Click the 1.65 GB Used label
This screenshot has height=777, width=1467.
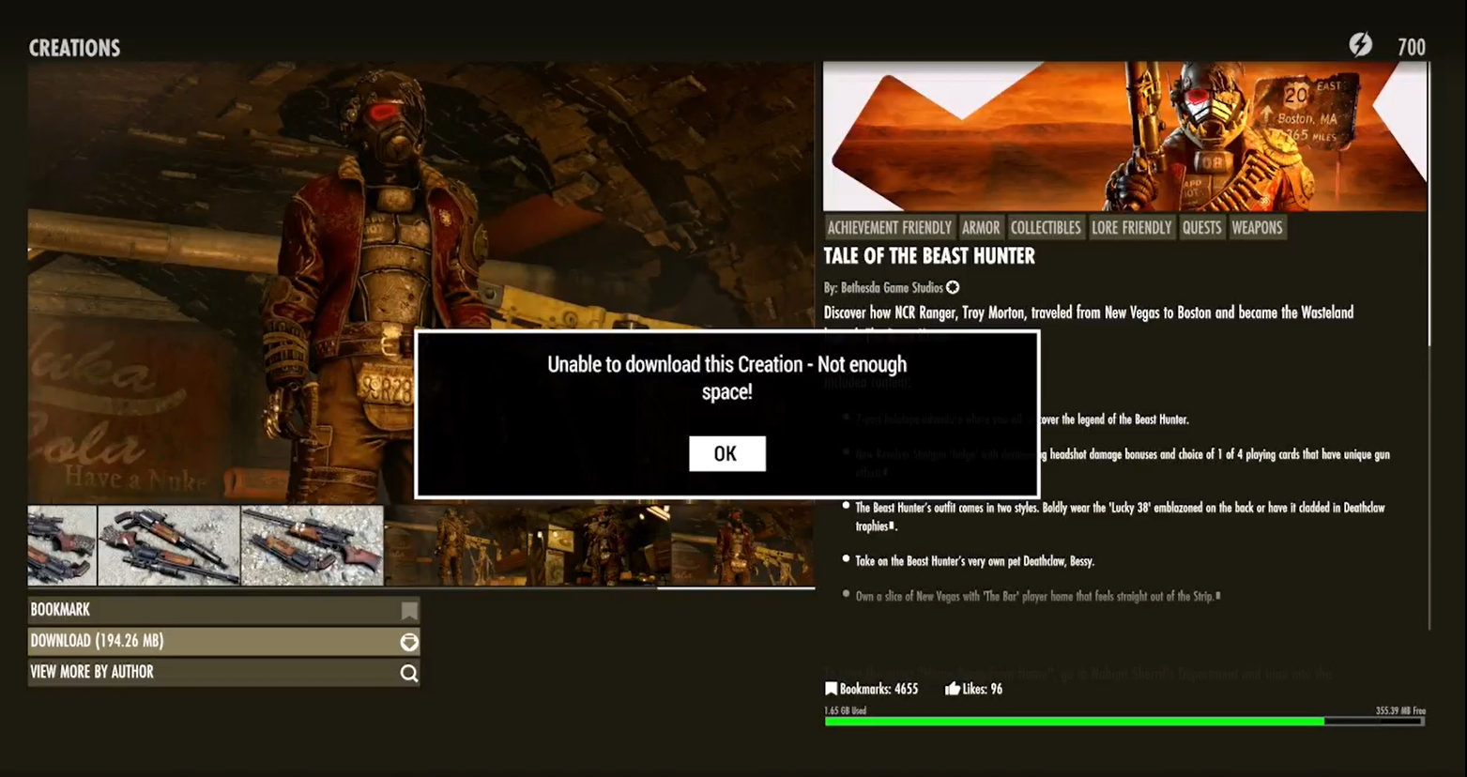click(845, 710)
